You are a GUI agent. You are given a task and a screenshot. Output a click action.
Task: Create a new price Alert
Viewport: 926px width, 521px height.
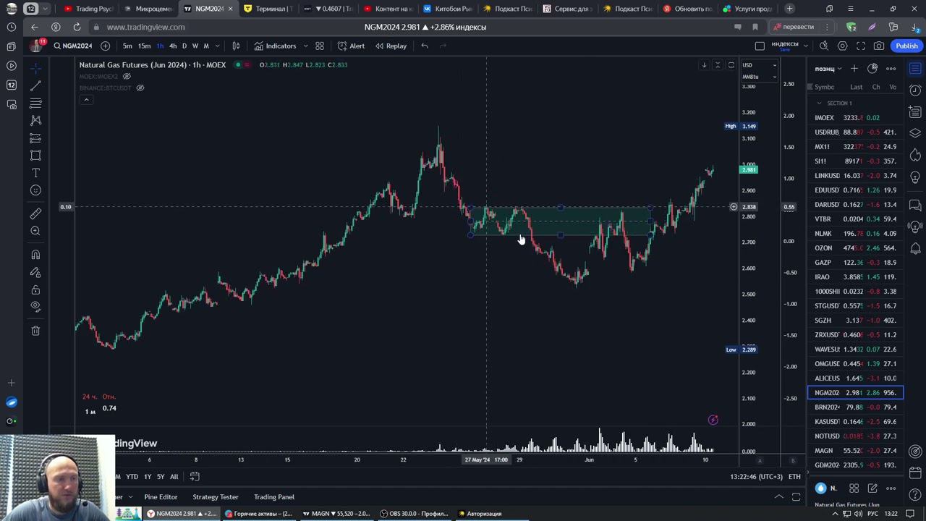point(352,46)
